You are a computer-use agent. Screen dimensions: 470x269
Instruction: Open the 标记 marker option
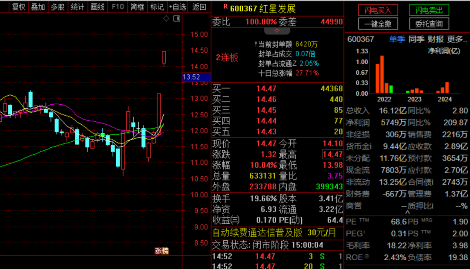[157, 7]
